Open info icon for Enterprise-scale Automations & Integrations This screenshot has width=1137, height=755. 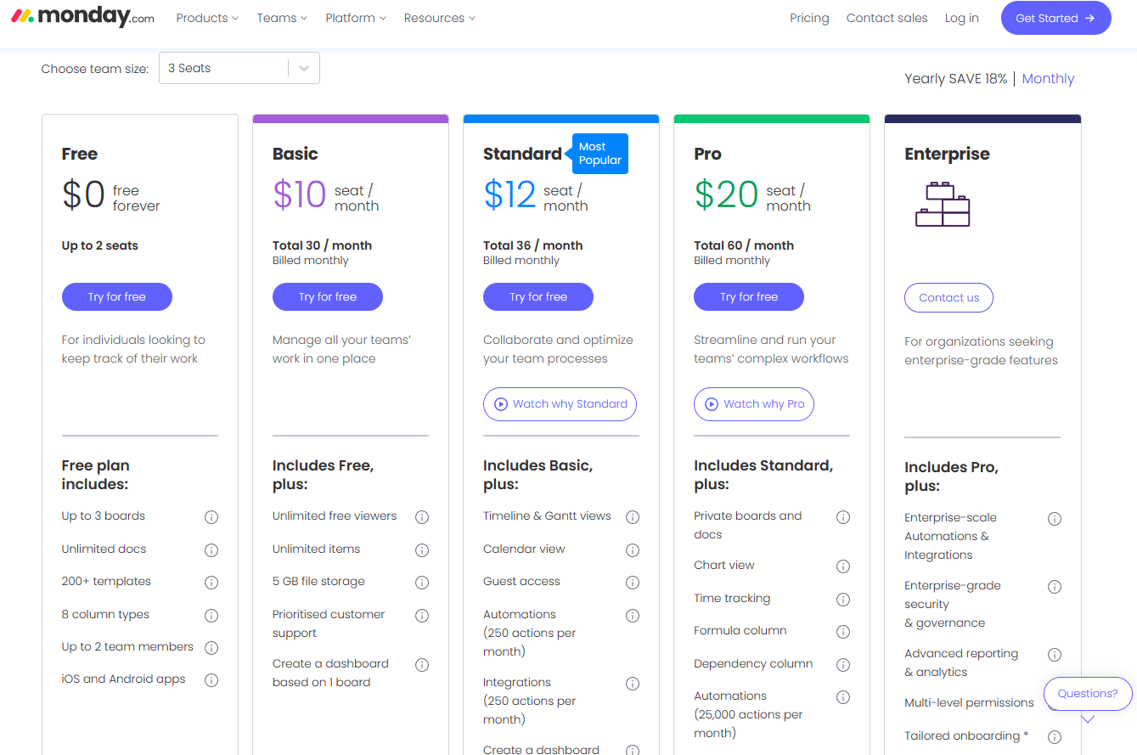point(1055,519)
